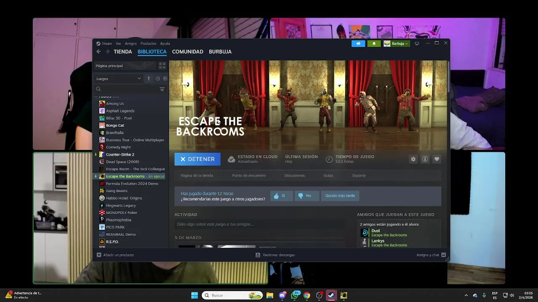Open Steam notifications bell
Screen dimensions: 538x302
tap(374, 44)
